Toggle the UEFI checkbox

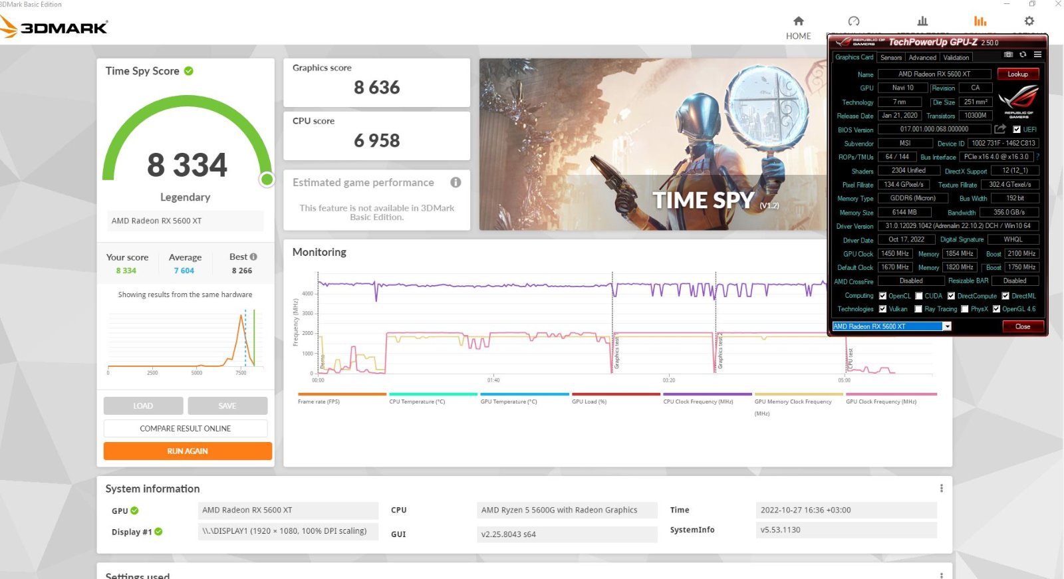pyautogui.click(x=1017, y=130)
